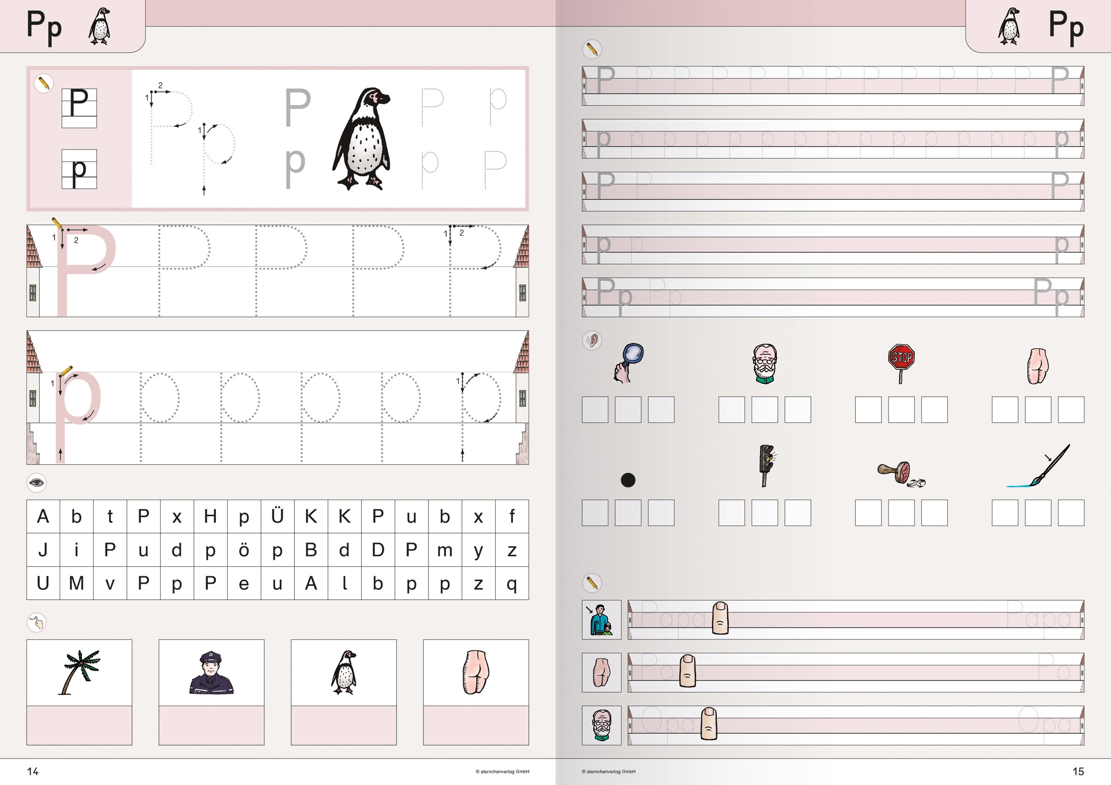Click the letter Ü in the grid
The width and height of the screenshot is (1111, 785).
point(277,517)
